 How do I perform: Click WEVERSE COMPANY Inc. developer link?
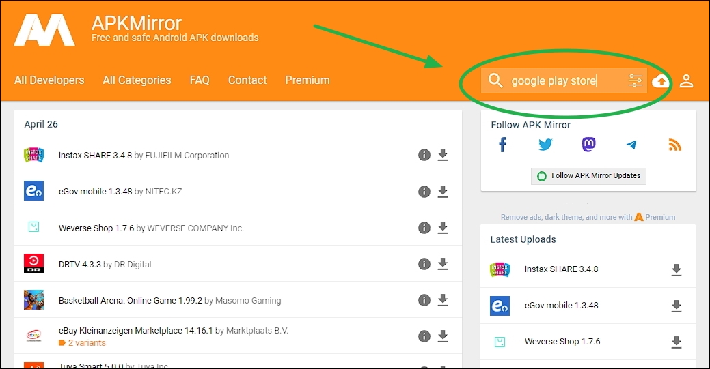[x=195, y=228]
